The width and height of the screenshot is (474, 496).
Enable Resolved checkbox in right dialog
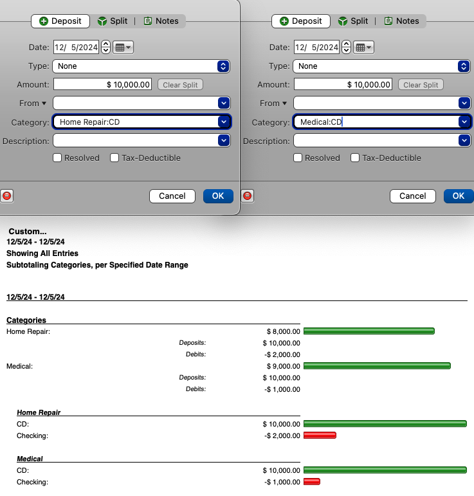298,158
